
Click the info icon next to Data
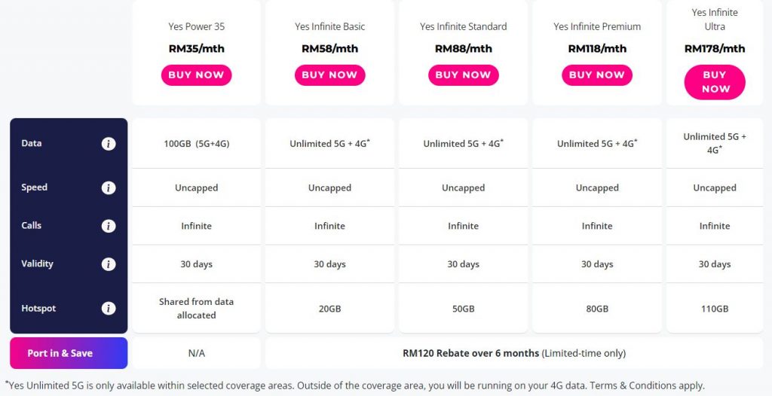click(x=109, y=144)
